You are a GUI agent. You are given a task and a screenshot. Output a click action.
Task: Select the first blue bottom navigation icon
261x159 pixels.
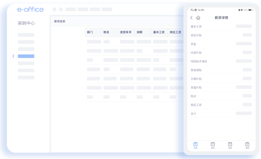[x=196, y=145]
